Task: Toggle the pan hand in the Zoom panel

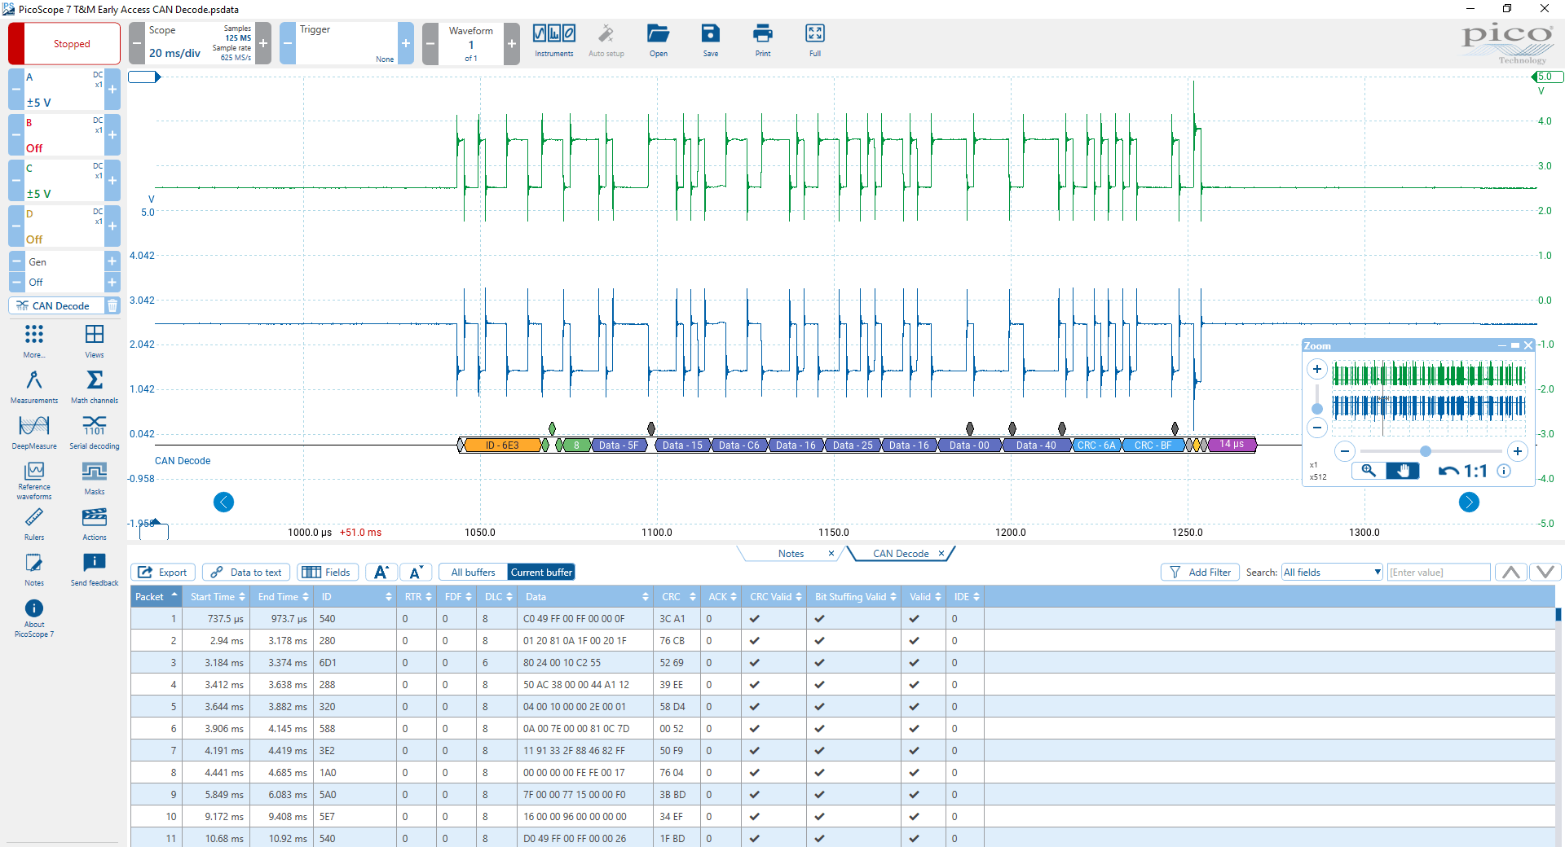Action: (1404, 471)
